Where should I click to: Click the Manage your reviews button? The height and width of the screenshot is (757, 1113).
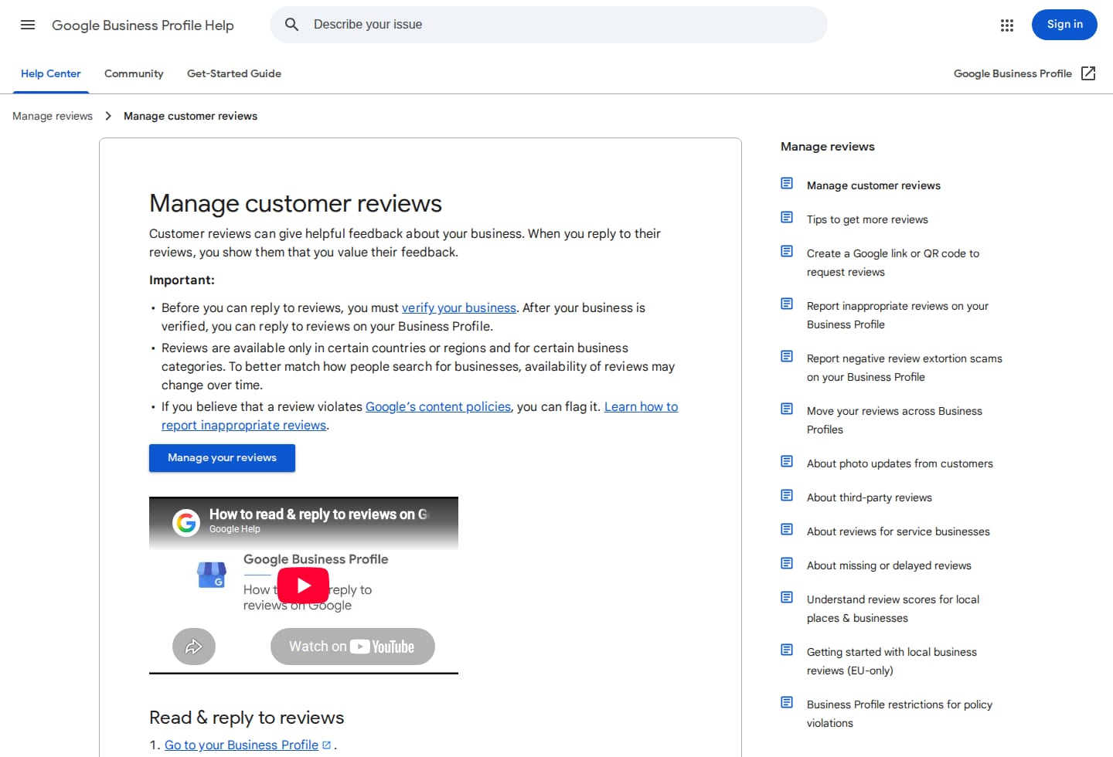tap(222, 458)
